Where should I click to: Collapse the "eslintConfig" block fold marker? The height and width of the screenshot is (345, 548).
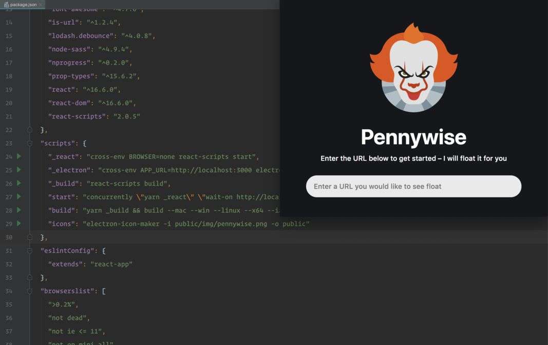30,251
